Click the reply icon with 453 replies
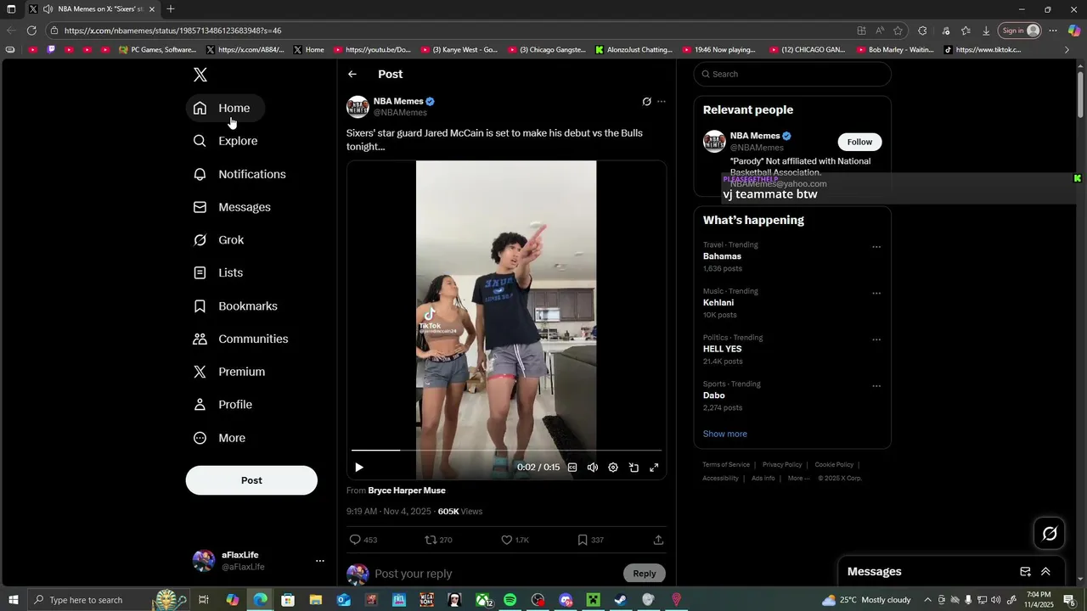 (x=363, y=540)
